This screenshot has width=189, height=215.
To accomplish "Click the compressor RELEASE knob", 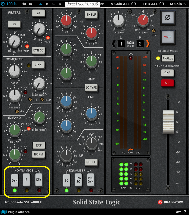I will [x=15, y=95].
